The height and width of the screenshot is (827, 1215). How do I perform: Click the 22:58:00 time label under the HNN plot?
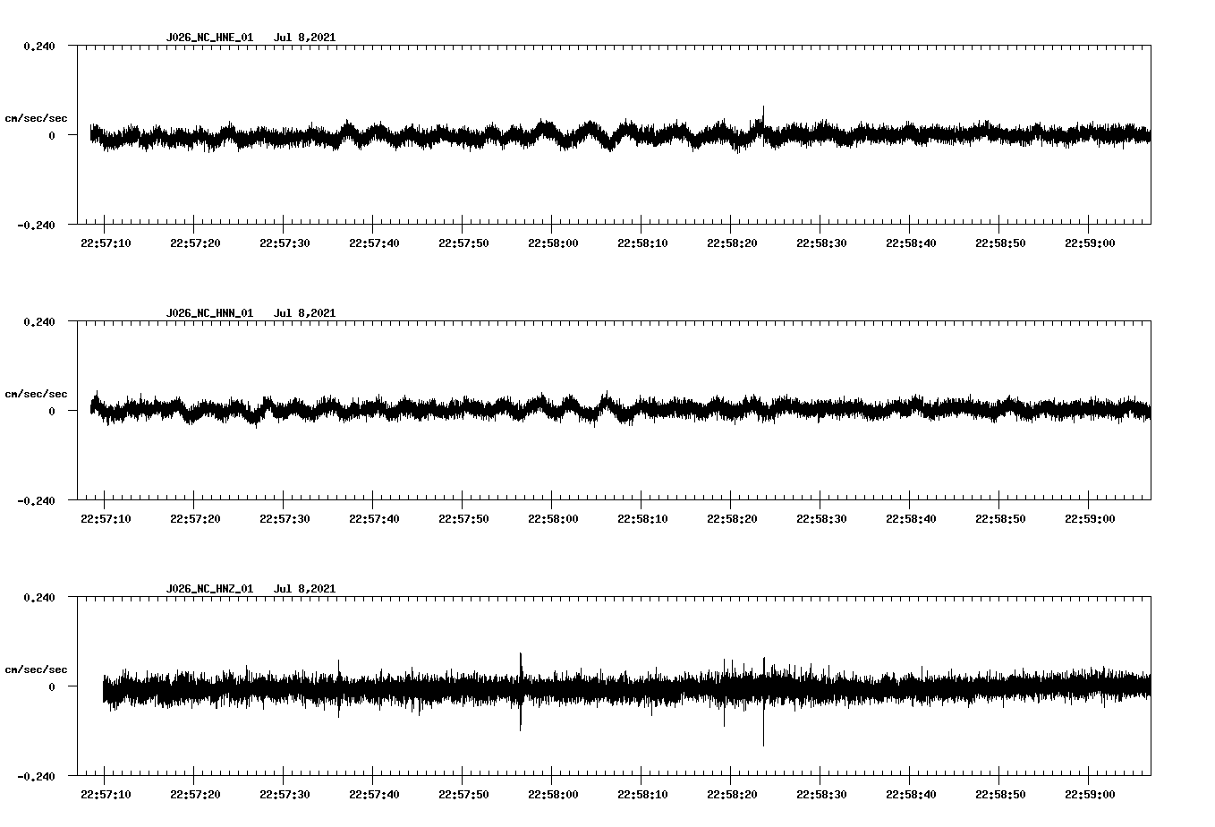pyautogui.click(x=553, y=518)
